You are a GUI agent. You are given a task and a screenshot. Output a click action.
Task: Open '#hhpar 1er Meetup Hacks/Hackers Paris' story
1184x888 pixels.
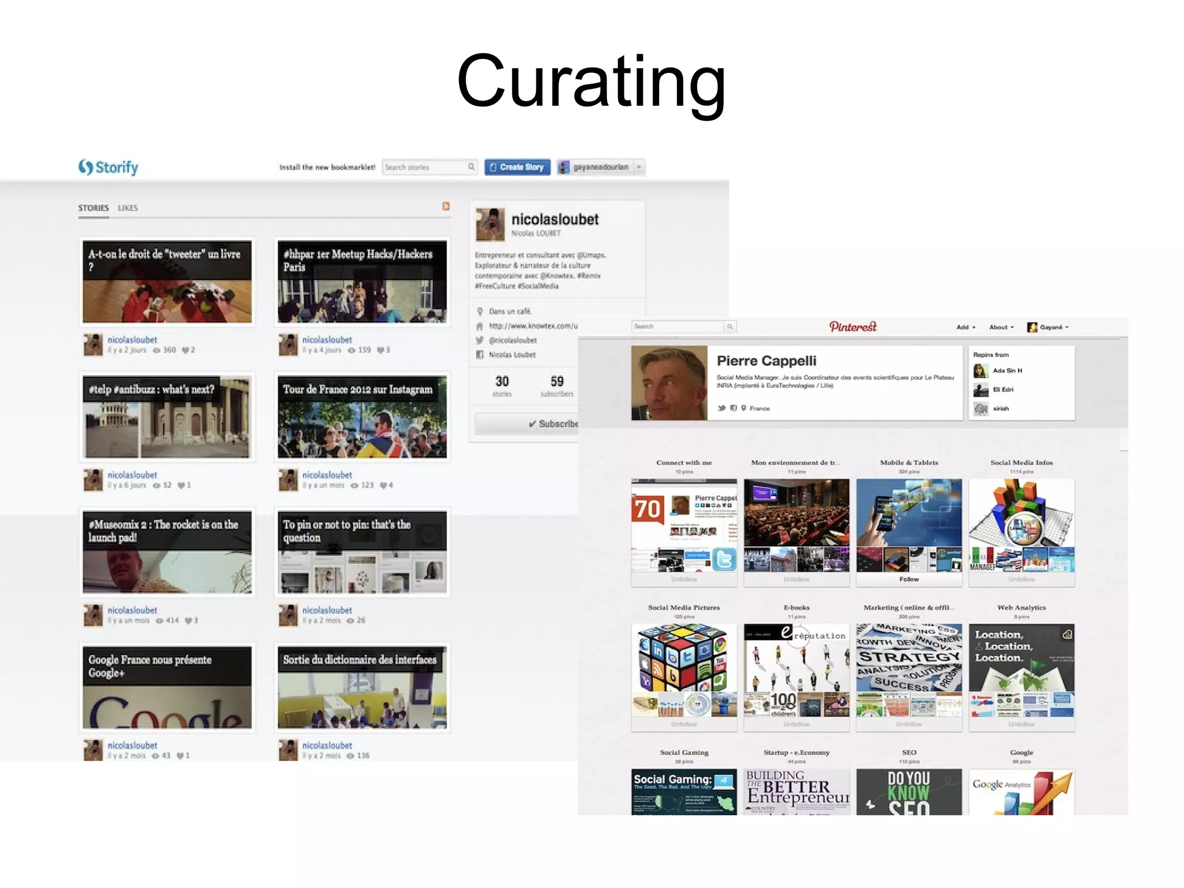(x=362, y=282)
